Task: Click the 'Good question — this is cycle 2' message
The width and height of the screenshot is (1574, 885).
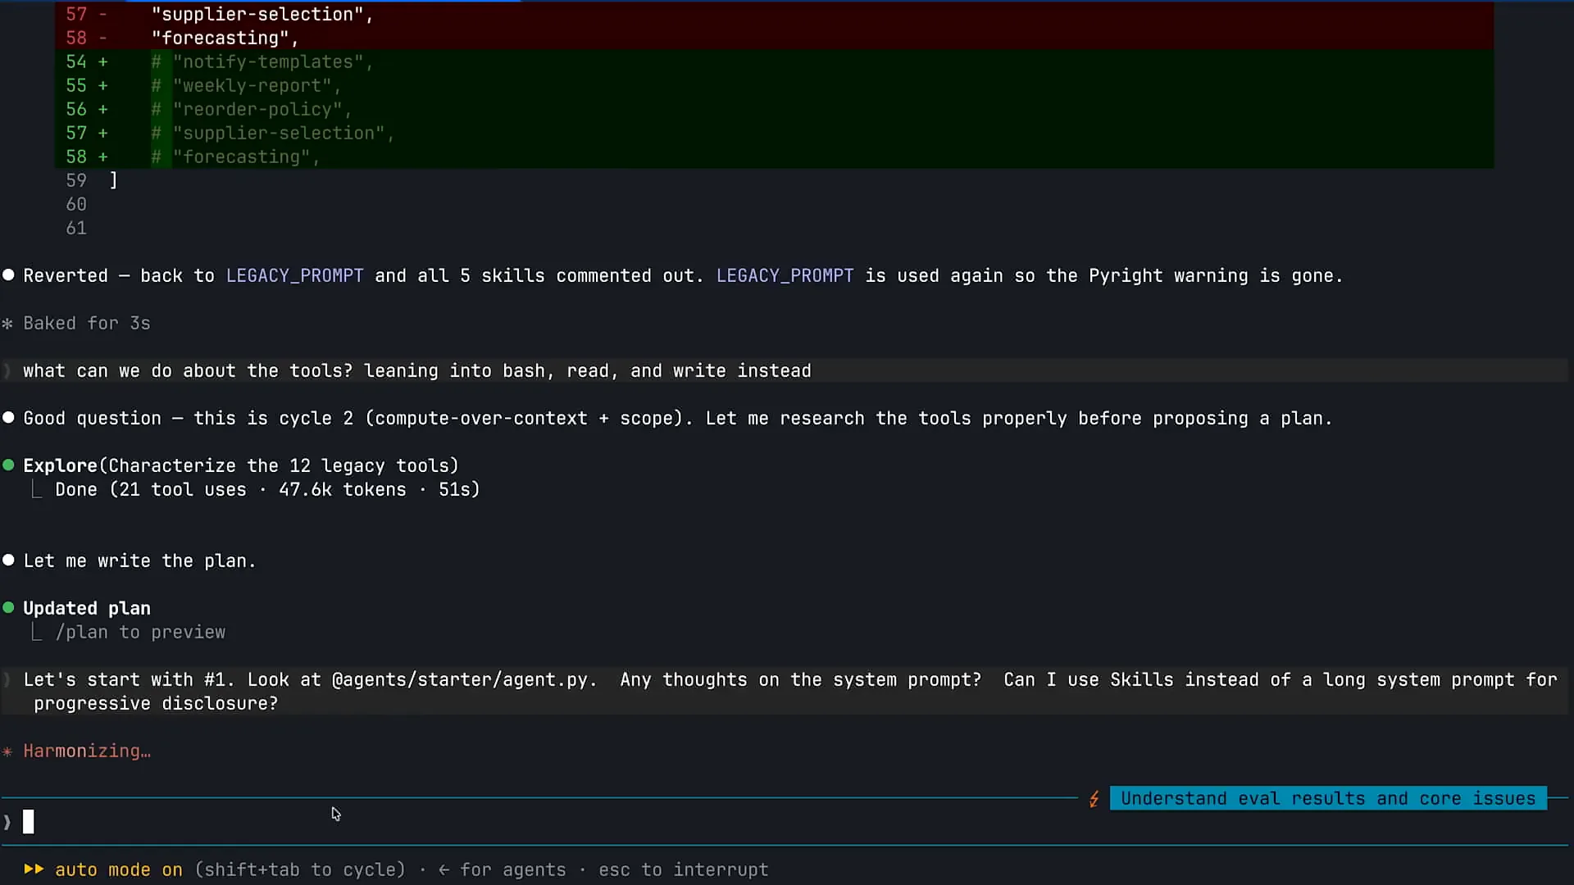Action: pos(678,418)
